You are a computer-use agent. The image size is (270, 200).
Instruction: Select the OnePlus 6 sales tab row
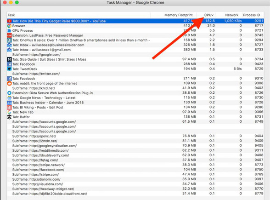click(x=135, y=40)
